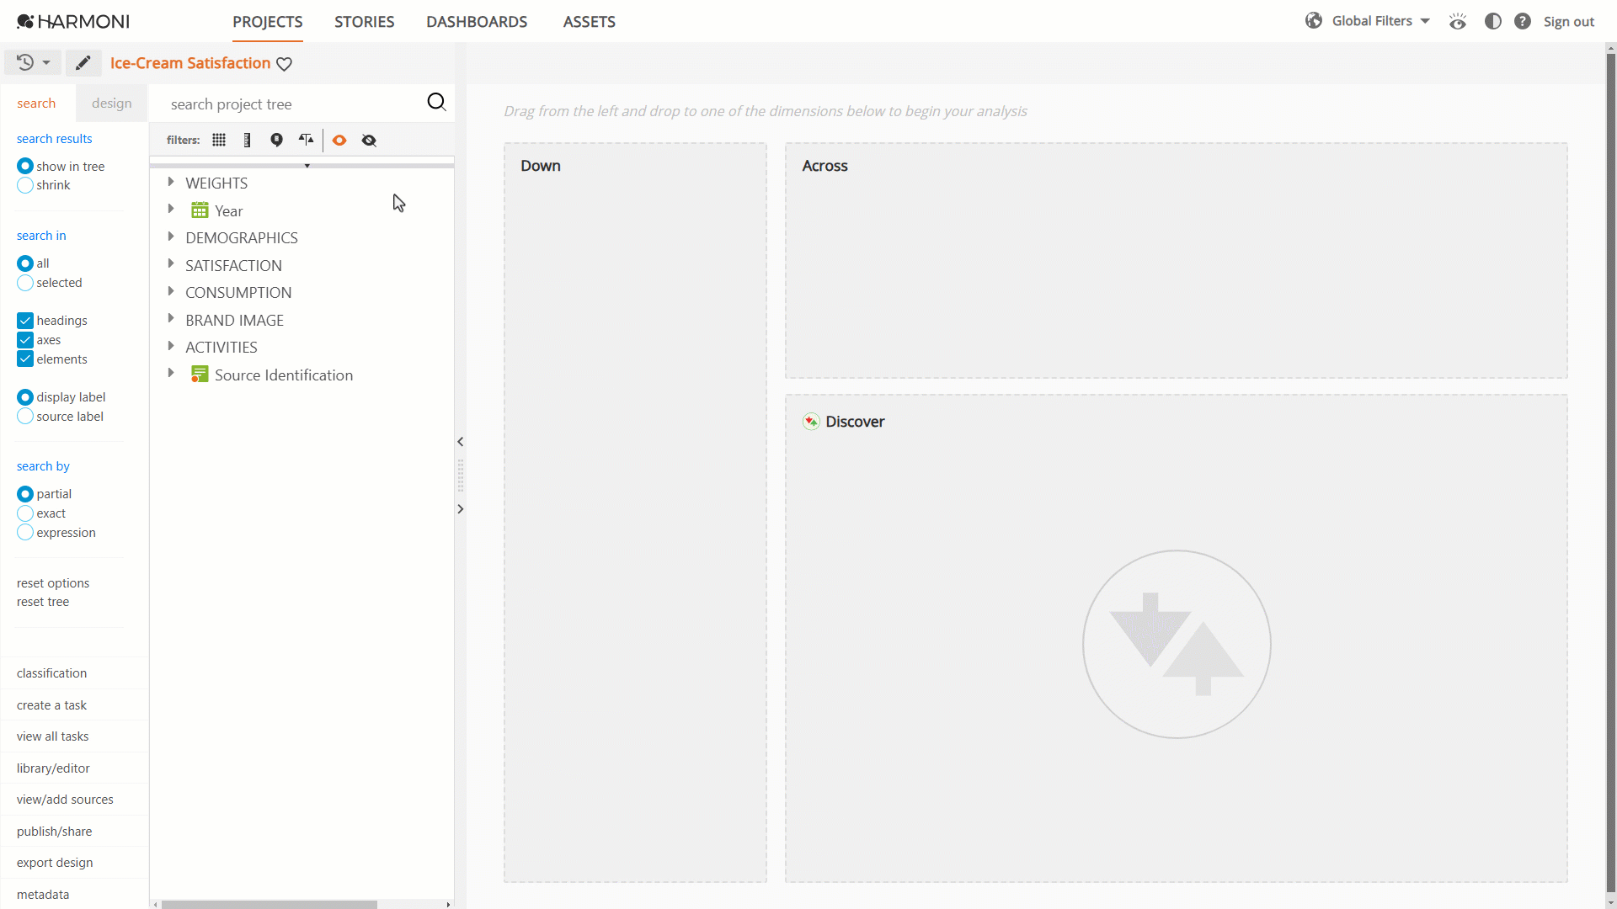Viewport: 1617px width, 909px height.
Task: Toggle the hidden crossed-eye filter
Action: coord(369,141)
